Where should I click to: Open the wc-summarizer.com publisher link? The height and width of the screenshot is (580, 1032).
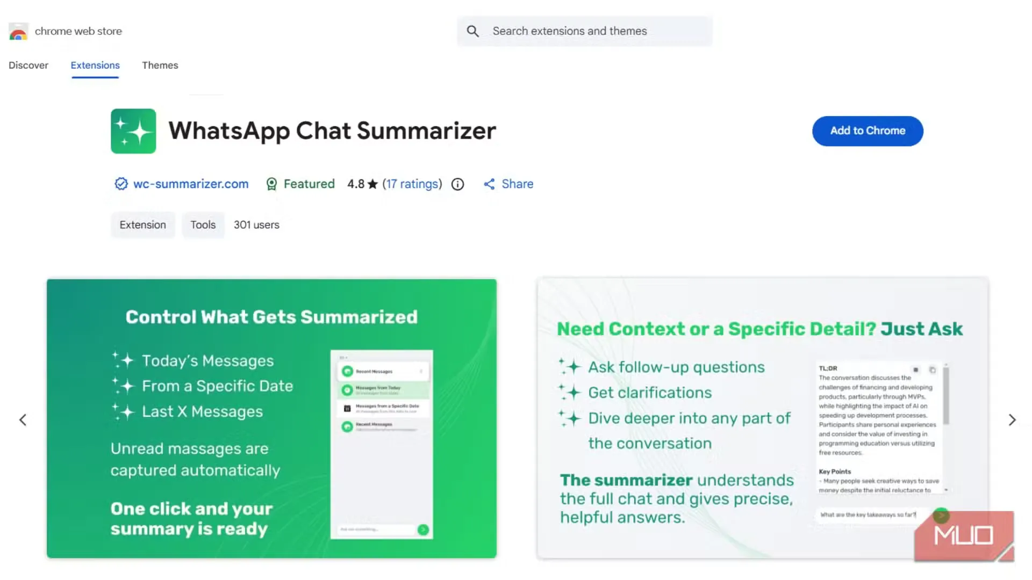pyautogui.click(x=191, y=184)
